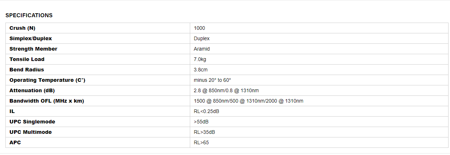
Task: Select the Strength Member label
Action: 33,49
